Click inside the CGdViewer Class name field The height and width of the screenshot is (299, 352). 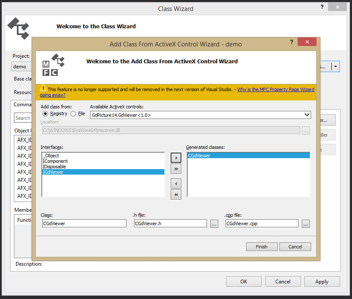[x=83, y=222]
